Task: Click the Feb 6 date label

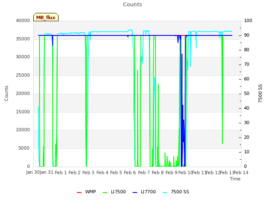Action: pyautogui.click(x=130, y=172)
